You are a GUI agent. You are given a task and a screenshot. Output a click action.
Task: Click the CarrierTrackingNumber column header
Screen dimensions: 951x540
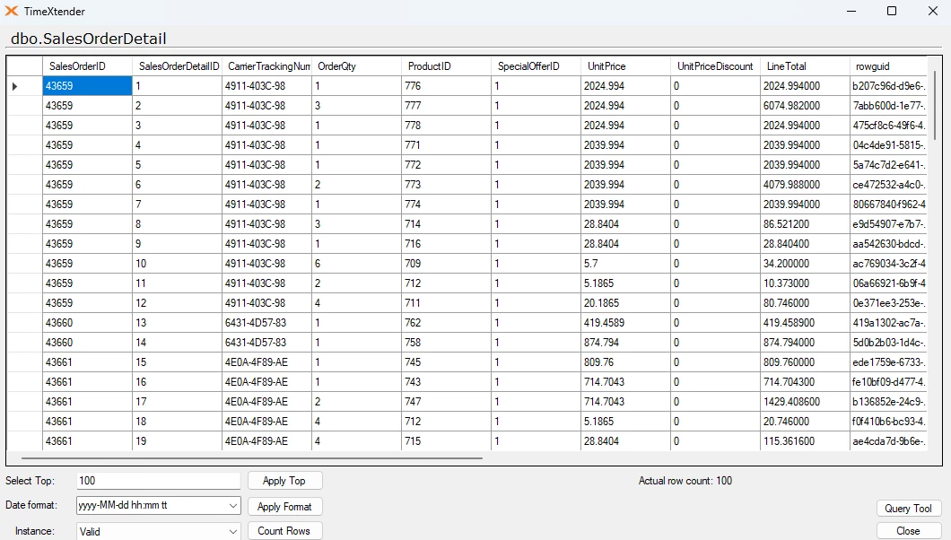266,66
